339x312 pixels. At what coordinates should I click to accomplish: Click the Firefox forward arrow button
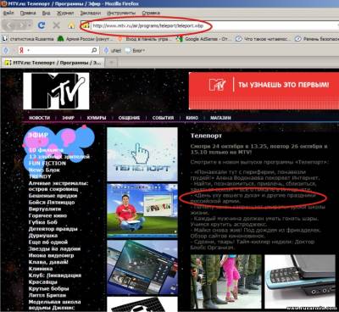pos(21,25)
